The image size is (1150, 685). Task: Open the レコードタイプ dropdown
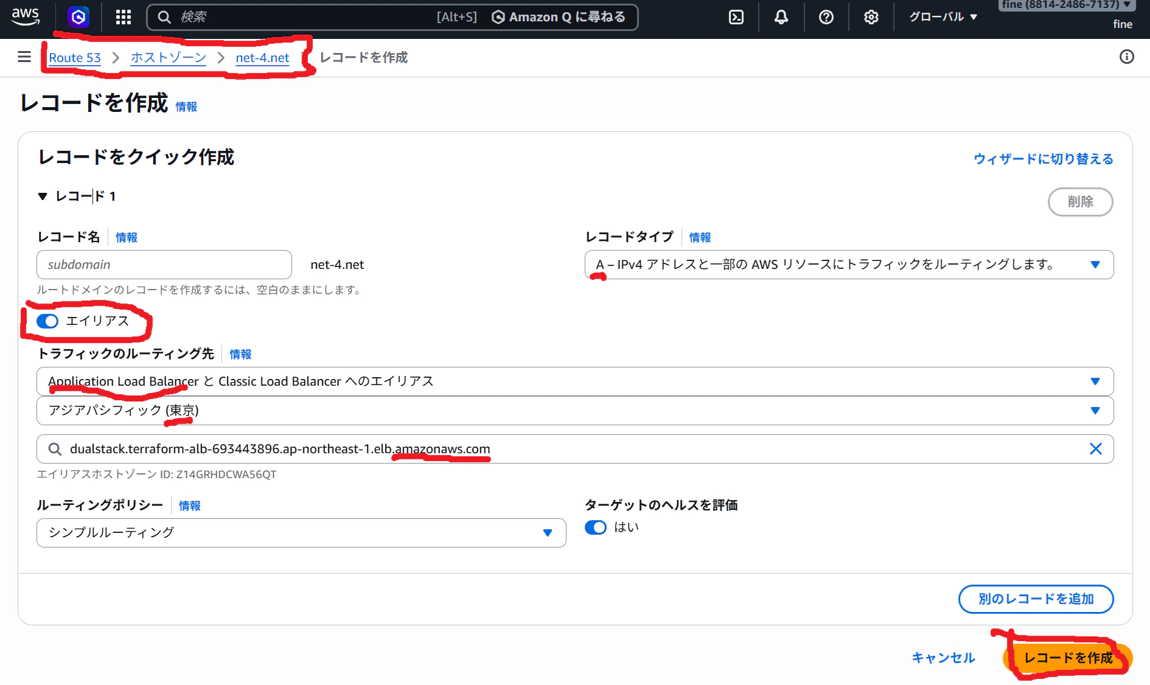coord(849,265)
